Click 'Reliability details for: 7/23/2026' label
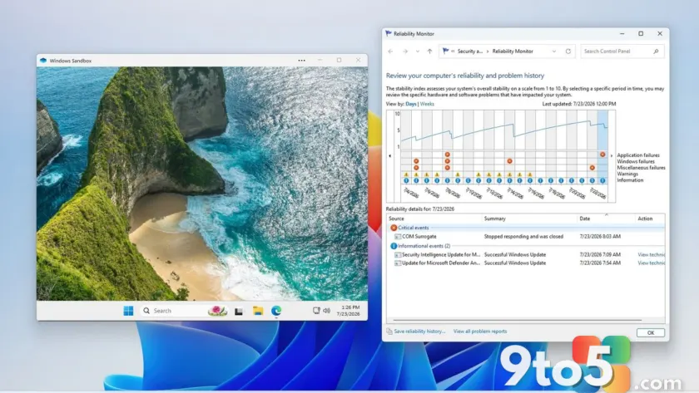Image resolution: width=699 pixels, height=393 pixels. click(x=419, y=209)
